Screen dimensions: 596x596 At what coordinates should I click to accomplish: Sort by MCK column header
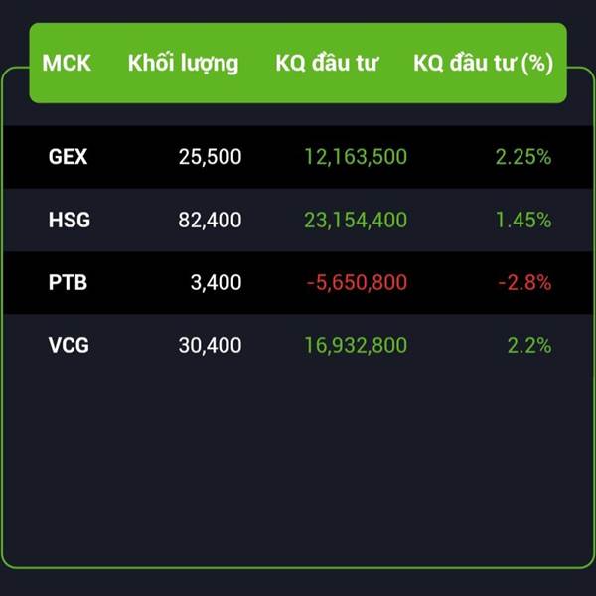[67, 63]
